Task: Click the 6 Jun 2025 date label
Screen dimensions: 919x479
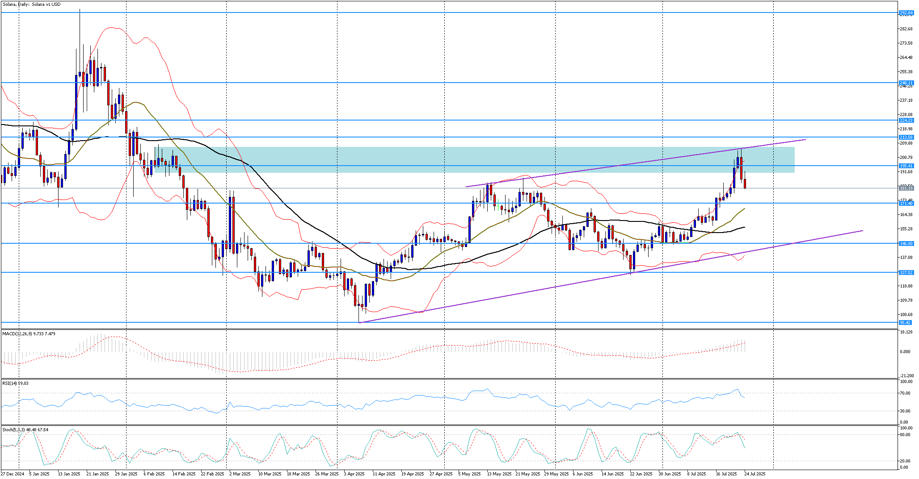Action: coord(583,474)
